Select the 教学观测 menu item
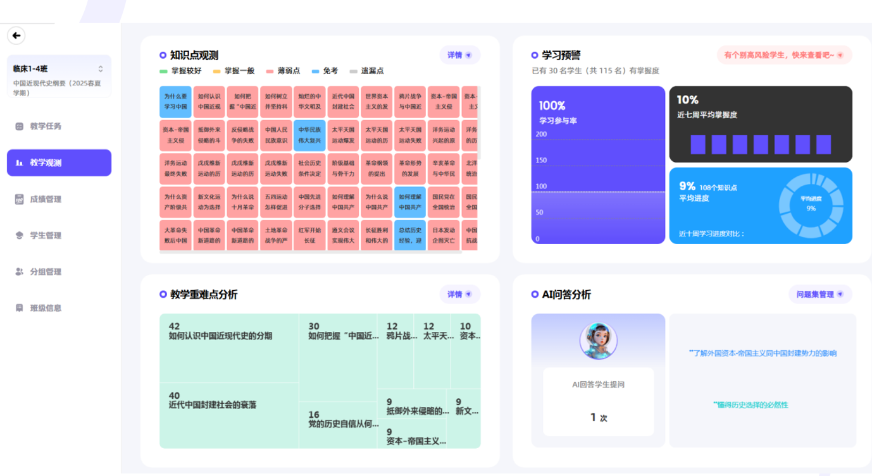Viewport: 872px width, 476px height. 59,162
